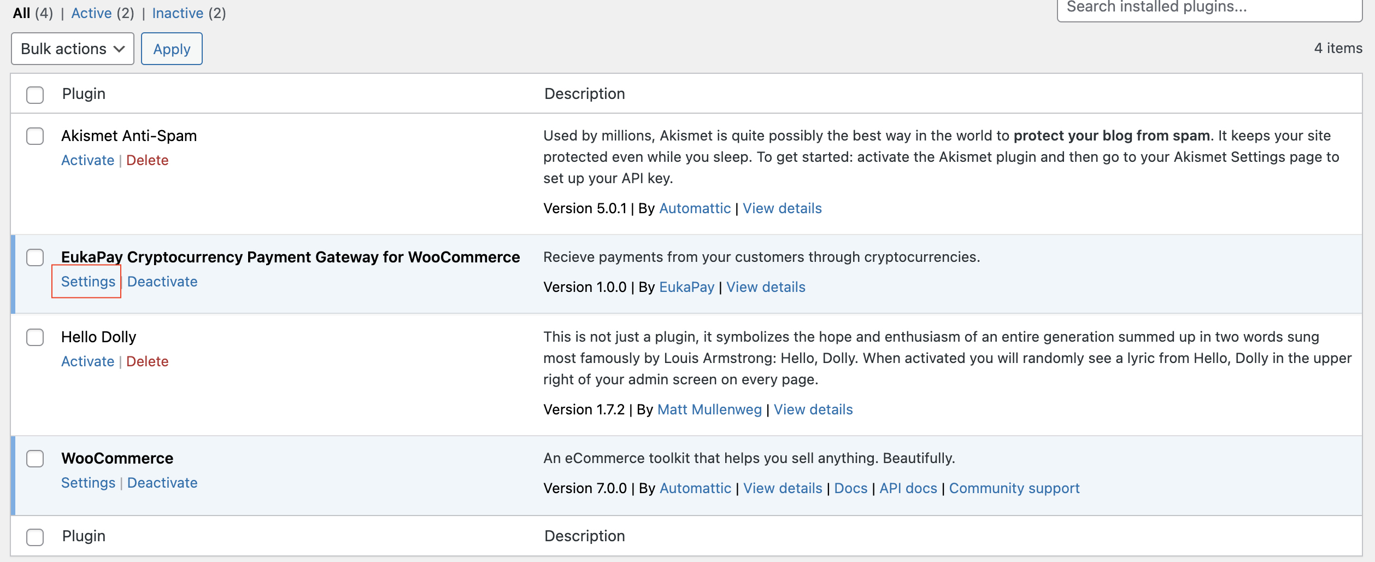View details for WooCommerce
This screenshot has width=1375, height=562.
coord(783,488)
